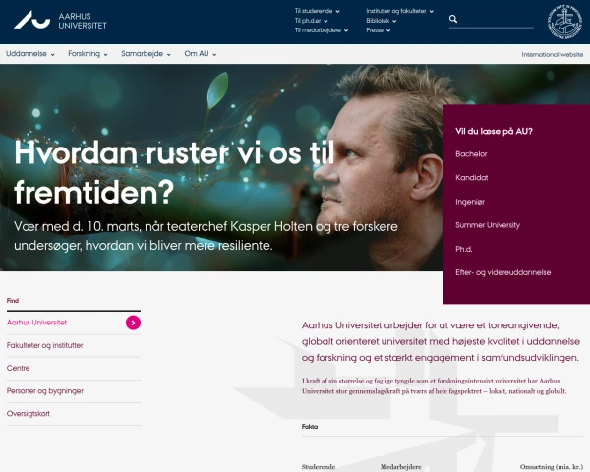
Task: Click the 'Vil du læse på AU?' heading
Action: point(494,132)
